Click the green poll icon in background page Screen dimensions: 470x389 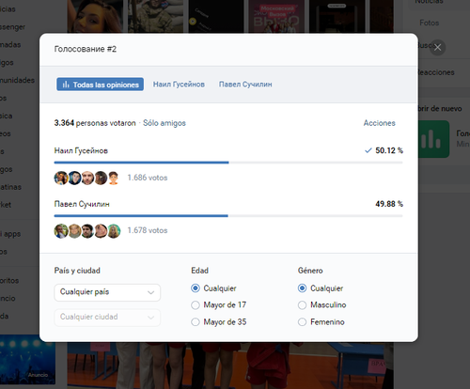point(434,139)
